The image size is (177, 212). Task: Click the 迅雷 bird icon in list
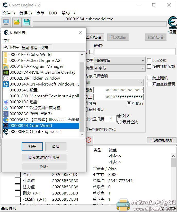tap(6, 102)
